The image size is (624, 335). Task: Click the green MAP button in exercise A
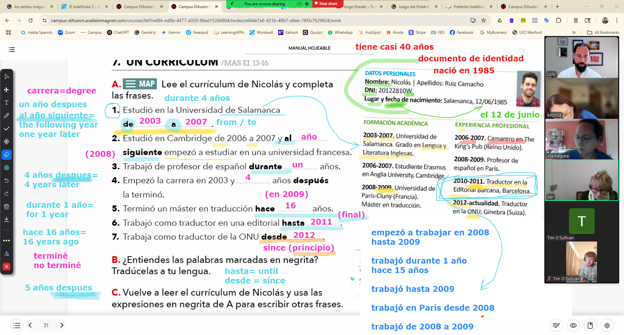point(140,84)
